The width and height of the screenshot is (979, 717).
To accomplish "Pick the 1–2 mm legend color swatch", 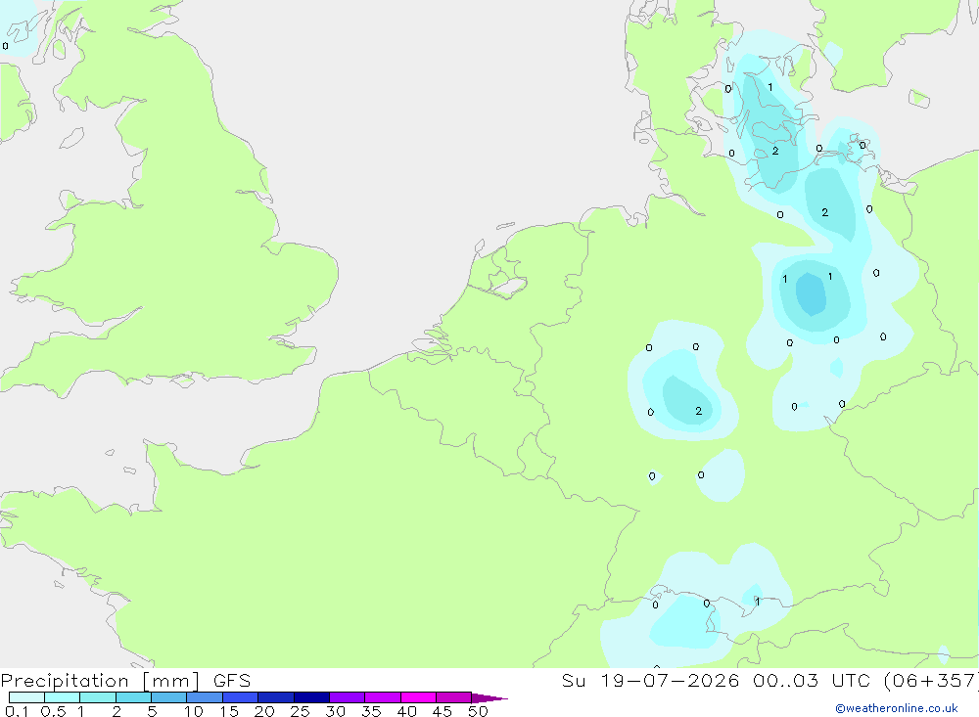I will tap(98, 697).
